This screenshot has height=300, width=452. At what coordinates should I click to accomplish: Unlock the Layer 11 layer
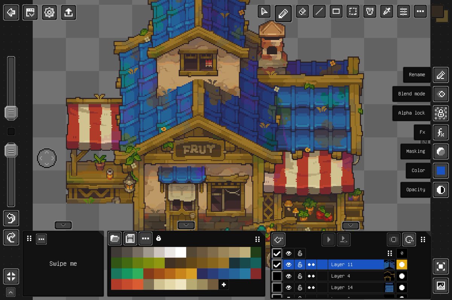(299, 265)
